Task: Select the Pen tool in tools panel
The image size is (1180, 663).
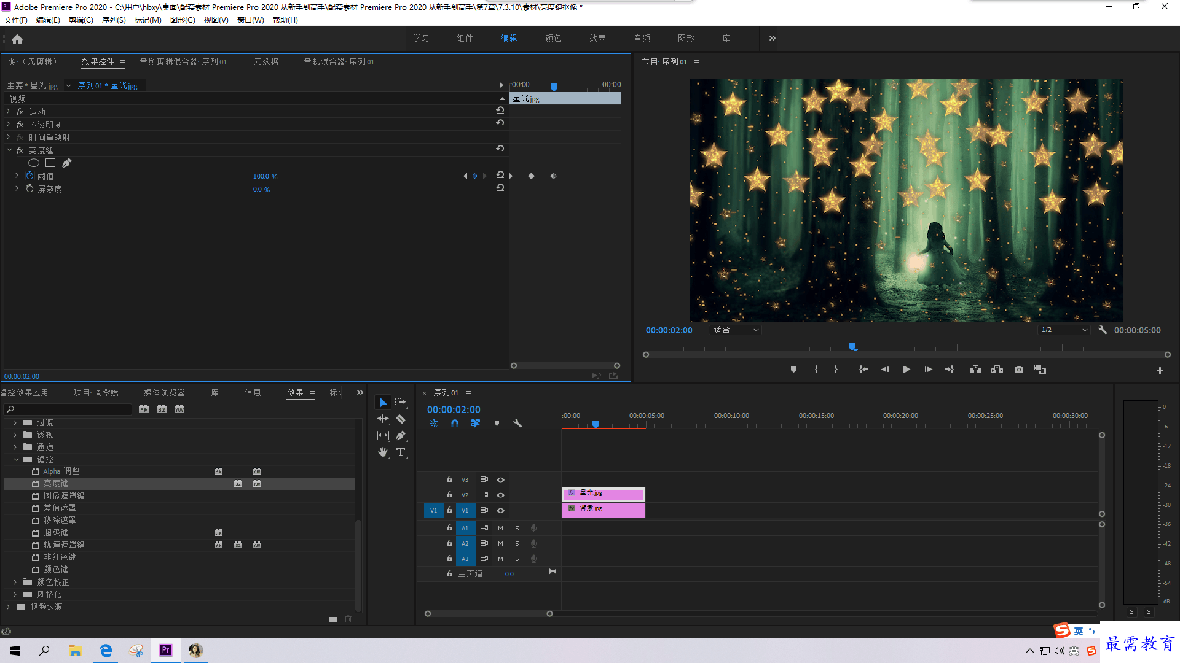Action: click(401, 435)
